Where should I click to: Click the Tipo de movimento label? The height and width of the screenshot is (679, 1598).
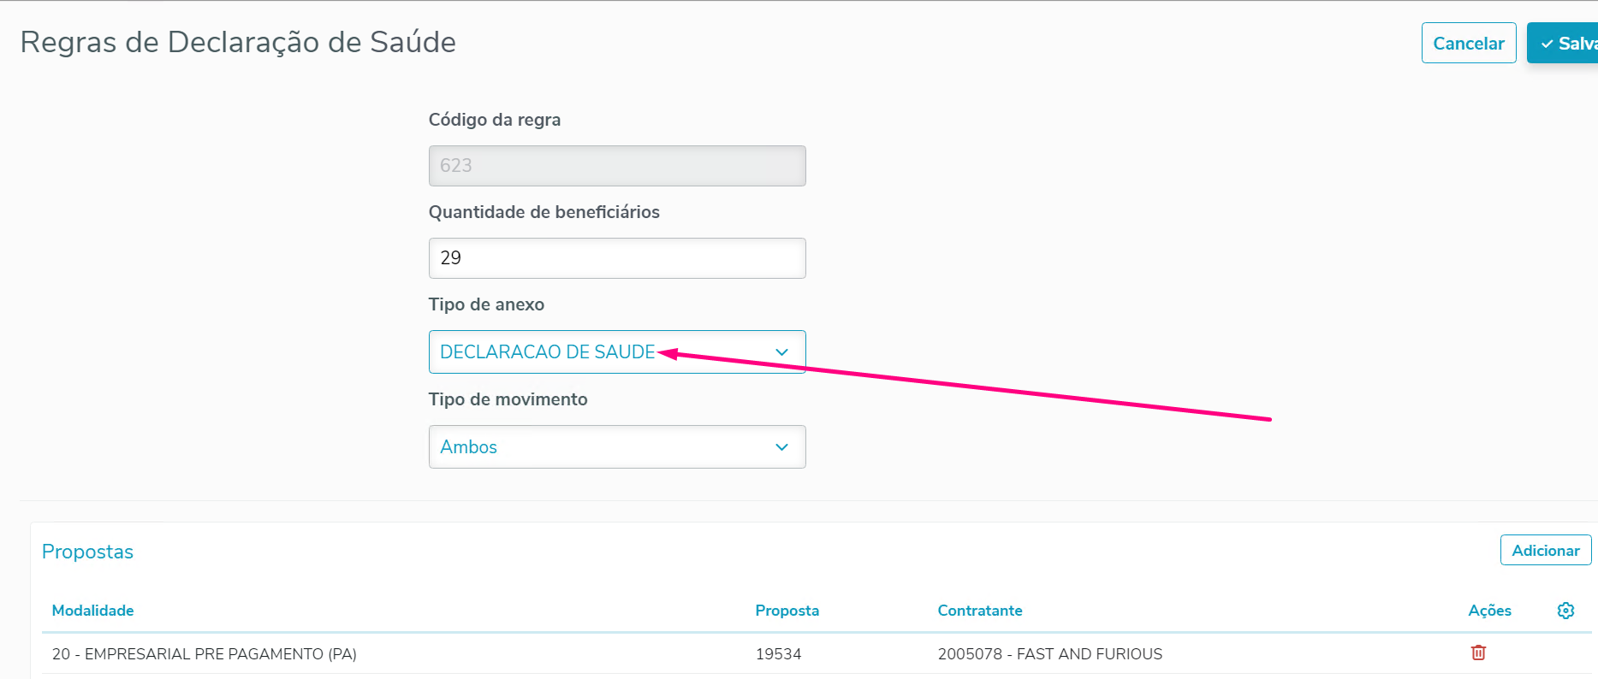[508, 399]
